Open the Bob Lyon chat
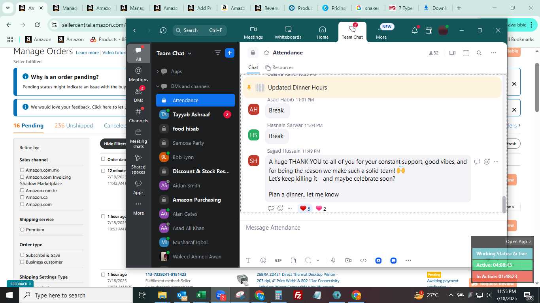The height and width of the screenshot is (303, 540). coord(195,157)
